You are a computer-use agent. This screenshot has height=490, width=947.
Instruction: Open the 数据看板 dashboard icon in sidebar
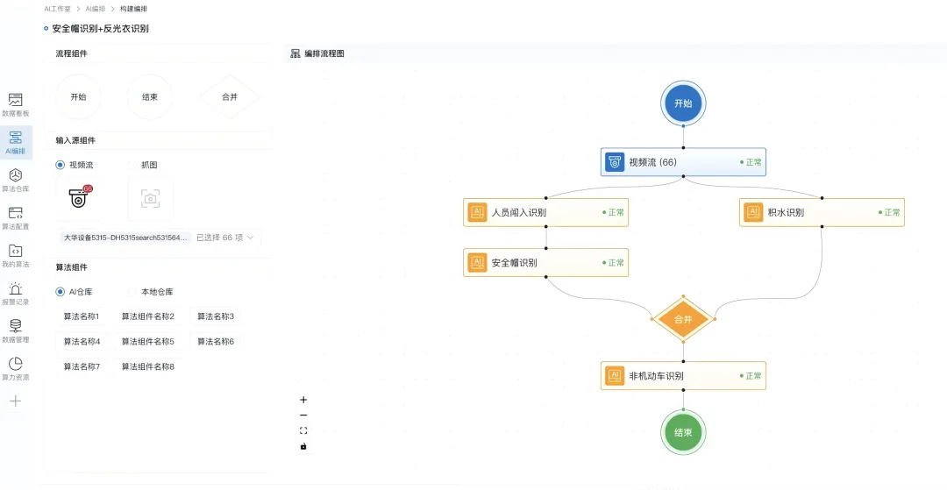[16, 100]
